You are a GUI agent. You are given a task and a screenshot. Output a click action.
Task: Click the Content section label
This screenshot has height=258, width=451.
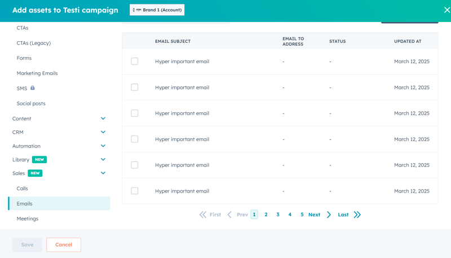click(21, 119)
